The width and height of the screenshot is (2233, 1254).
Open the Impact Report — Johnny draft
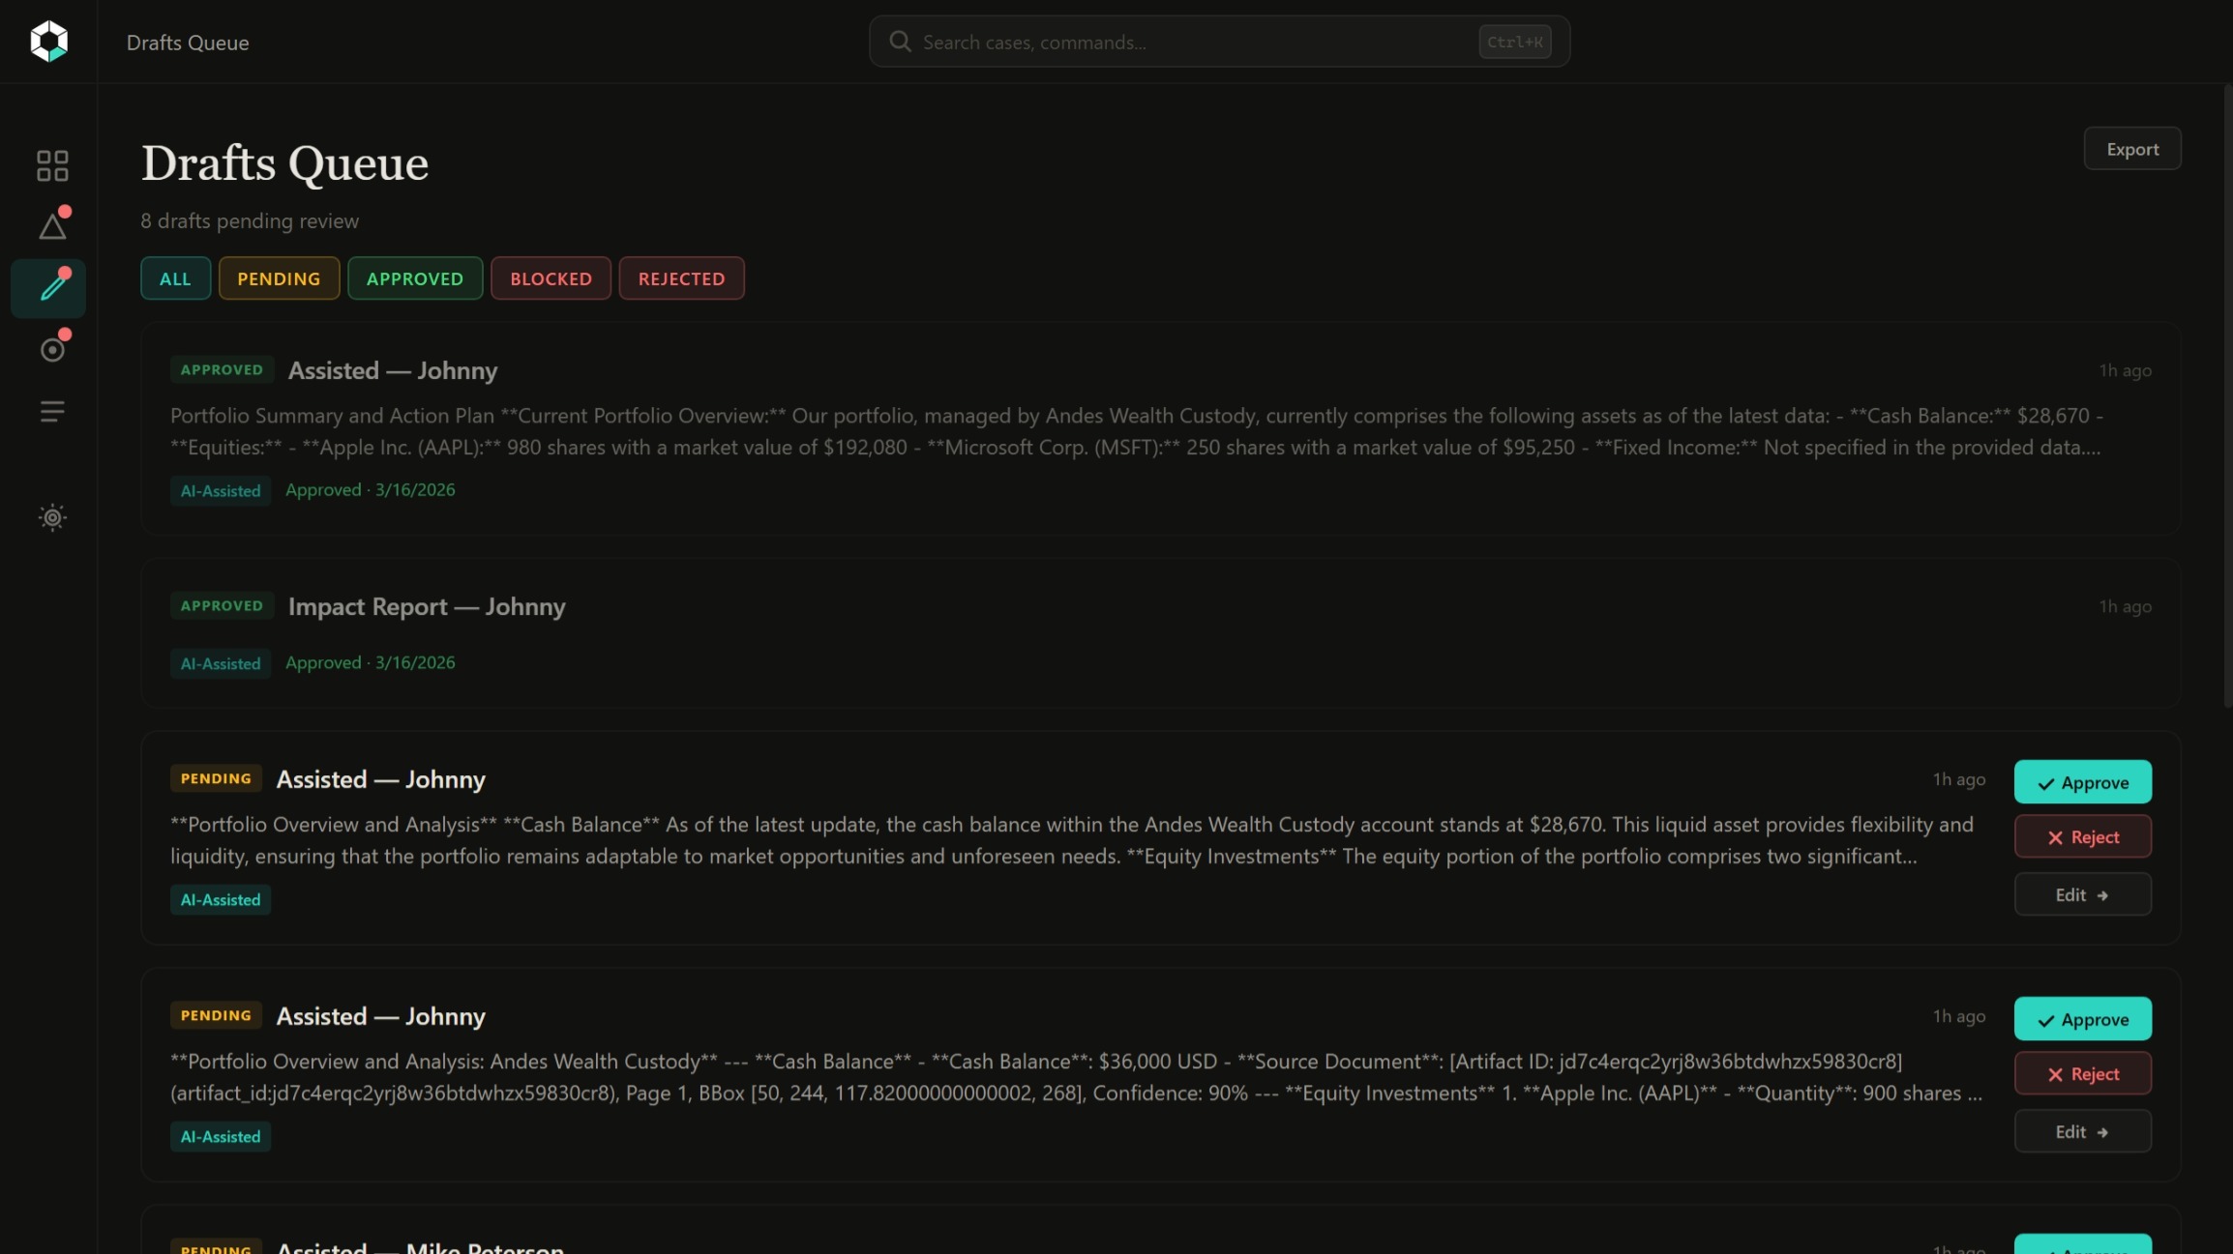[427, 607]
